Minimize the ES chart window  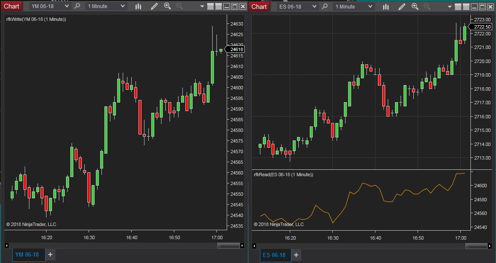474,7
